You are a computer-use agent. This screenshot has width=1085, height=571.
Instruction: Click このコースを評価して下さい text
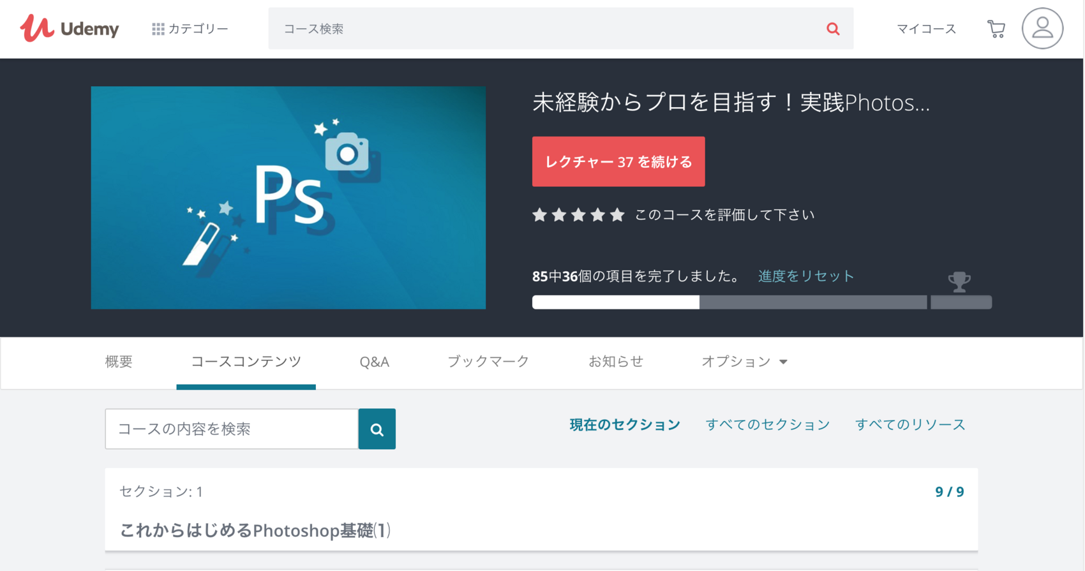724,215
